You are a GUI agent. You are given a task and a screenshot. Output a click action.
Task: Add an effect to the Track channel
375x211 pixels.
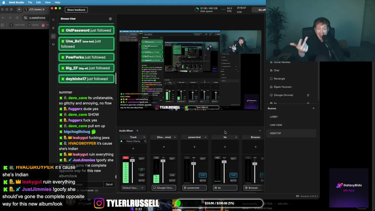click(x=133, y=149)
